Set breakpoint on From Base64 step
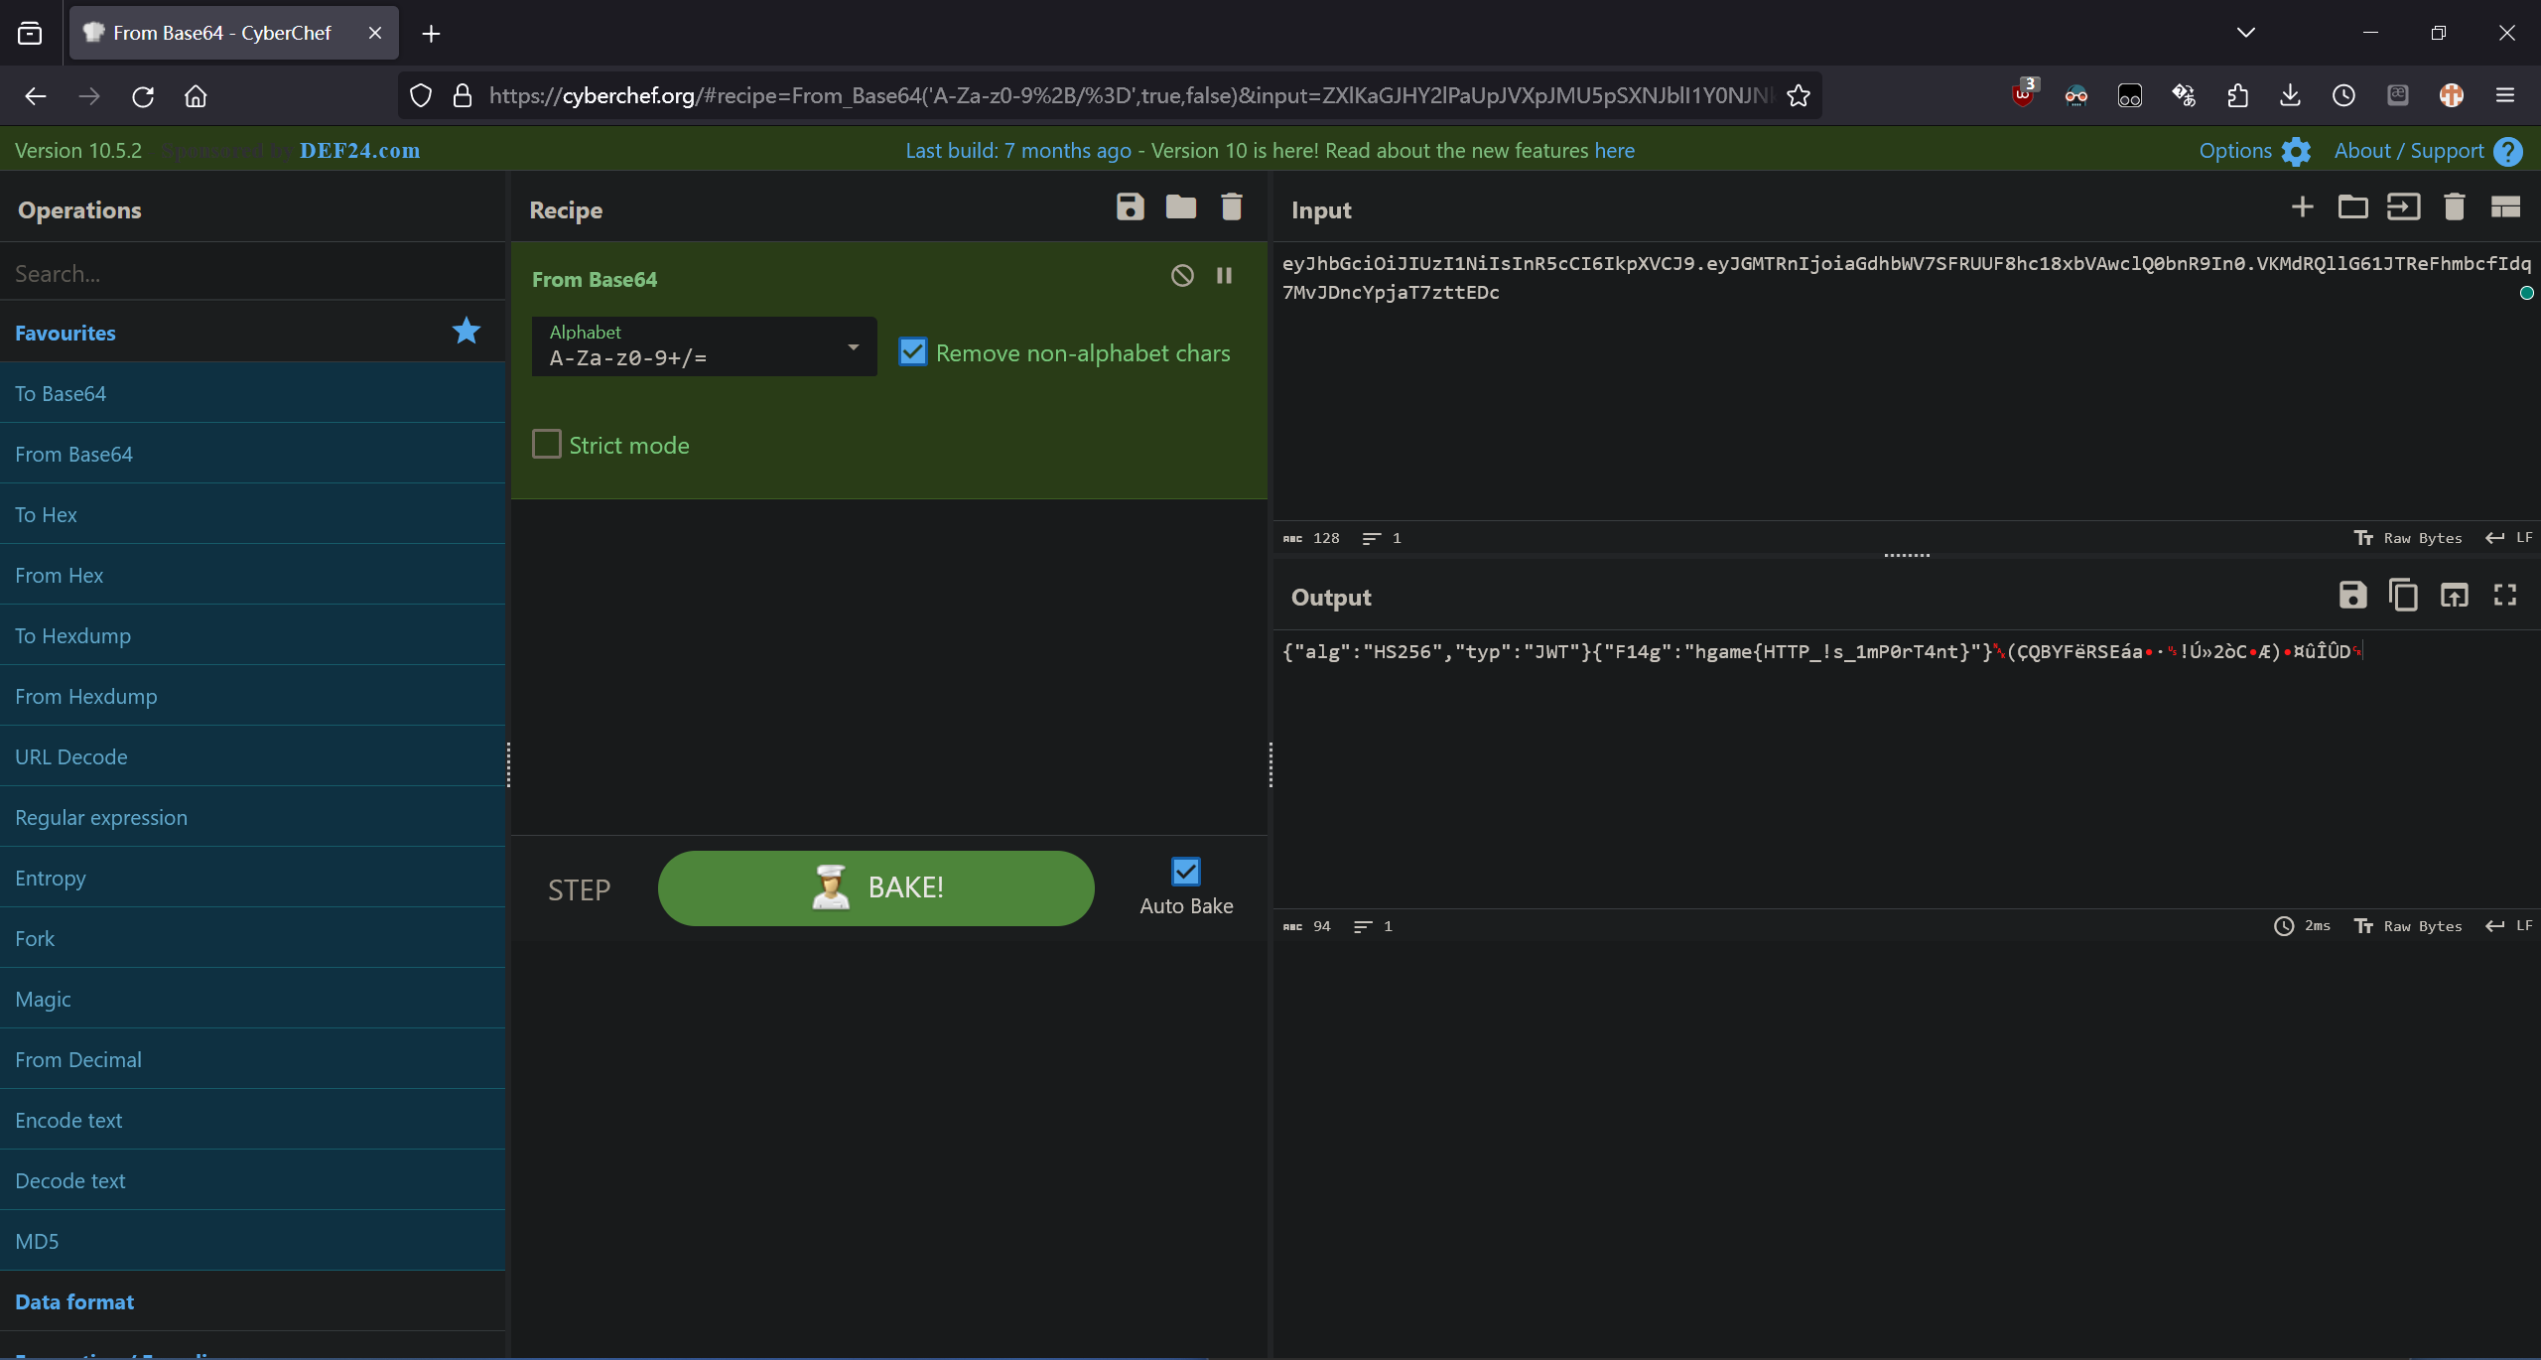 tap(1224, 276)
